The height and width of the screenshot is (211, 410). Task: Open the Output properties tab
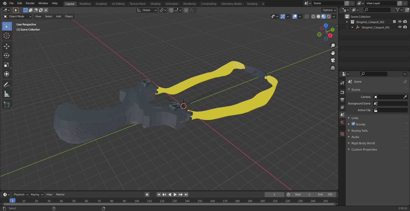[x=342, y=100]
